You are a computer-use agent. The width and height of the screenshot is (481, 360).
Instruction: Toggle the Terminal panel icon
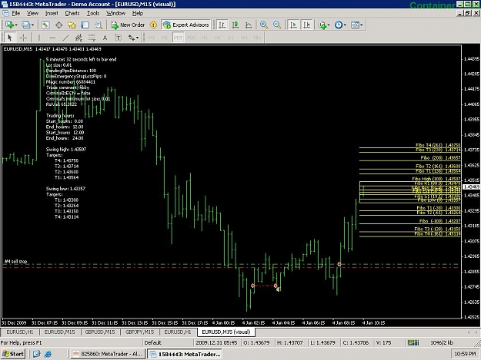pos(85,25)
